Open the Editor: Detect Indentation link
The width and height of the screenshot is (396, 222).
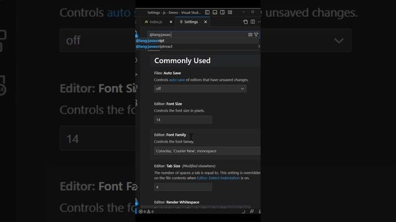pos(218,178)
